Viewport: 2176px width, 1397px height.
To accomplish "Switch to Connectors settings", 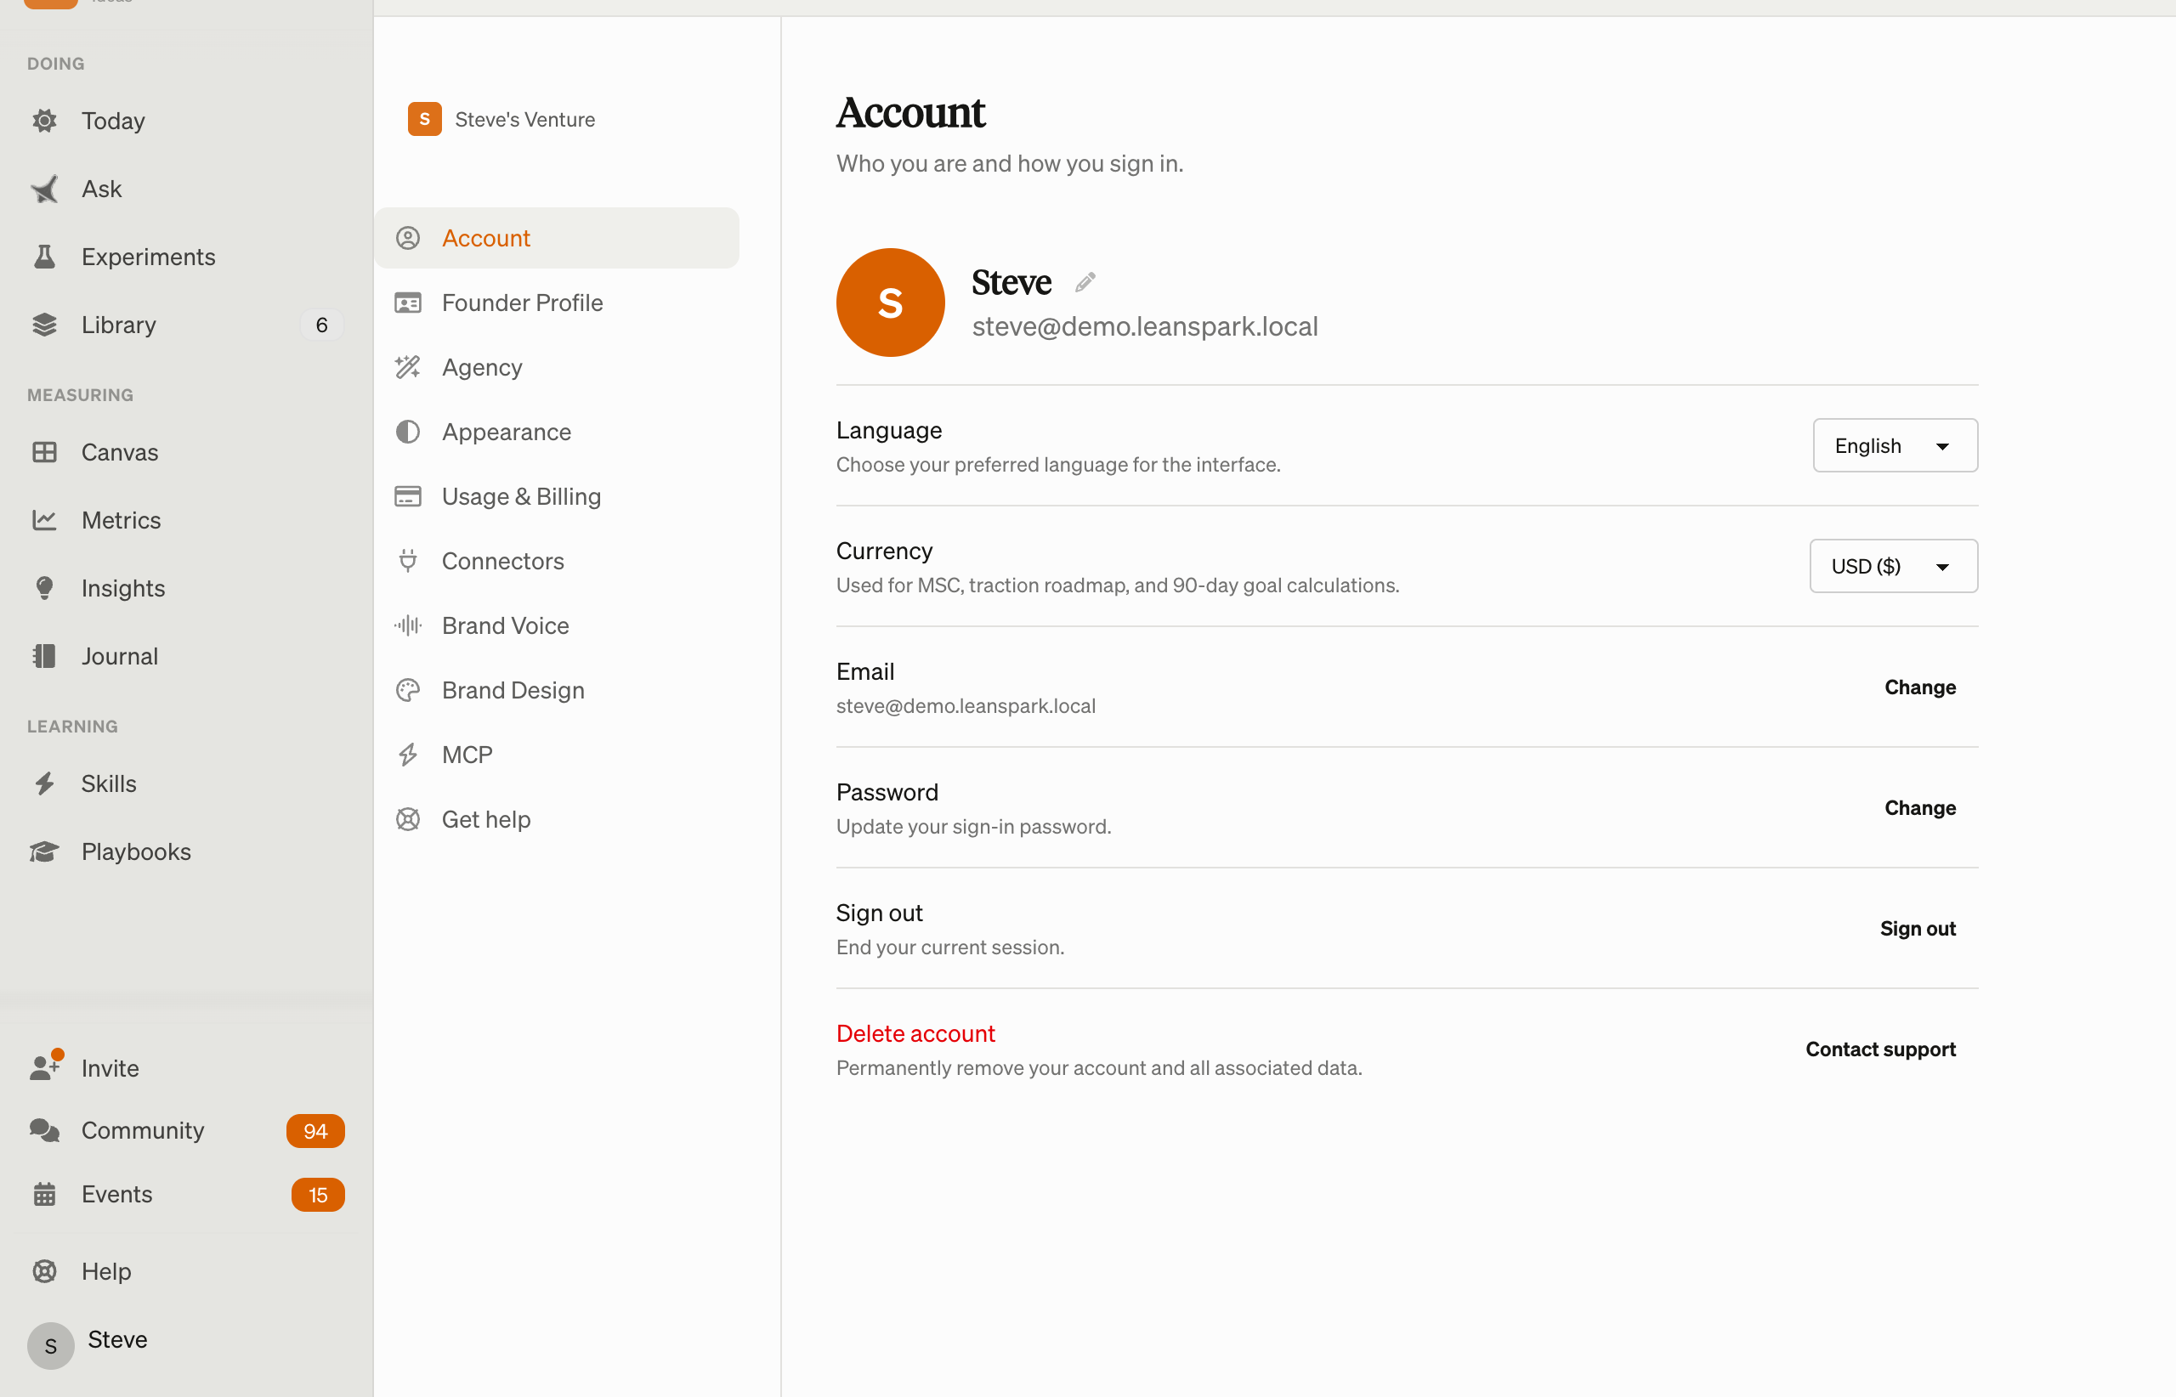I will (557, 561).
